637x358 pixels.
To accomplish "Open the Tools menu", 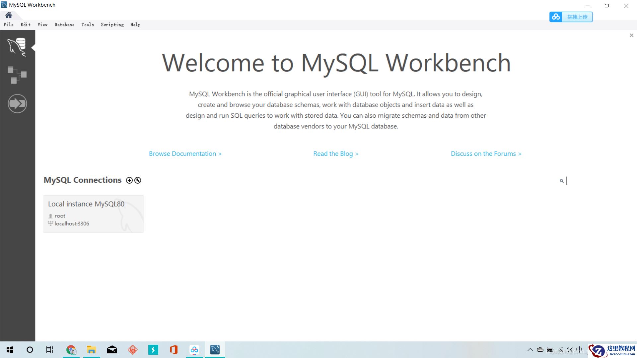I will tap(88, 25).
